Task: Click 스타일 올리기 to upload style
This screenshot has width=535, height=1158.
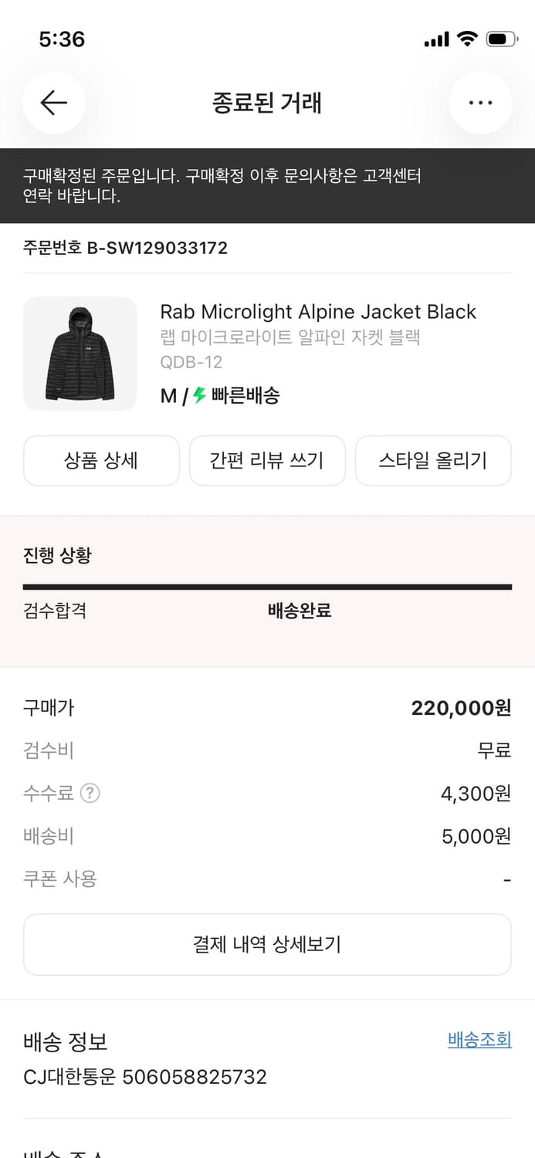Action: point(433,460)
